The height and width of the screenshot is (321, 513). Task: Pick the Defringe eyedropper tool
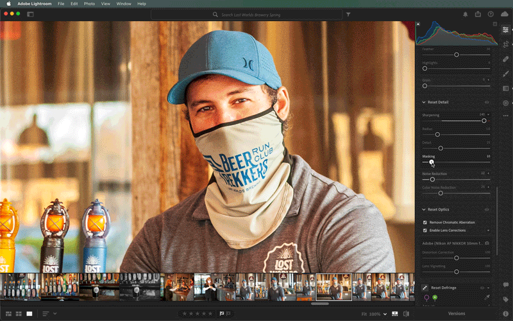click(x=487, y=297)
